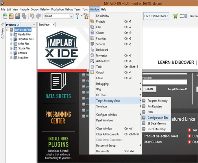Screen dimensions: 198x163
Task: Collapse the ourFirst16F88 project node
Action: pyautogui.click(x=8, y=30)
